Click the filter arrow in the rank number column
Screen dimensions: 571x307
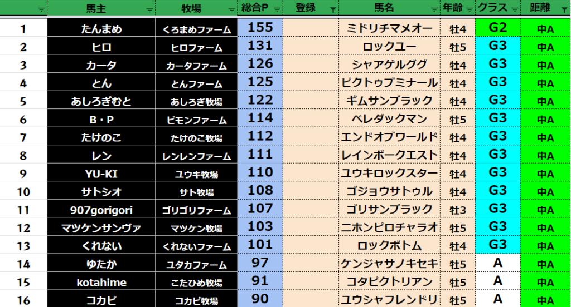click(41, 9)
